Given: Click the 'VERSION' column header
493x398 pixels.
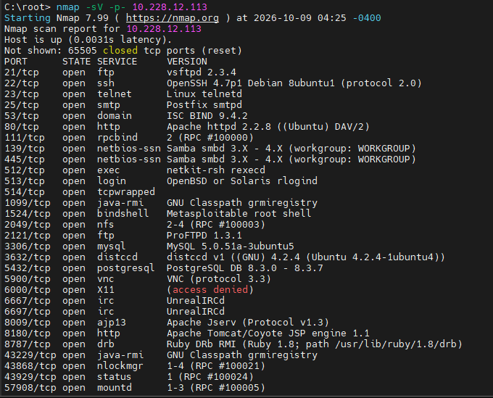Looking at the screenshot, I should pyautogui.click(x=187, y=62).
